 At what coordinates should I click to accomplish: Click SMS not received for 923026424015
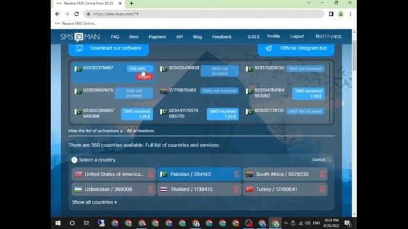(x=134, y=94)
